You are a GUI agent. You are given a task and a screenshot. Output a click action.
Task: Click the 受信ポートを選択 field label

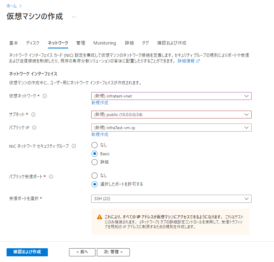(24, 199)
